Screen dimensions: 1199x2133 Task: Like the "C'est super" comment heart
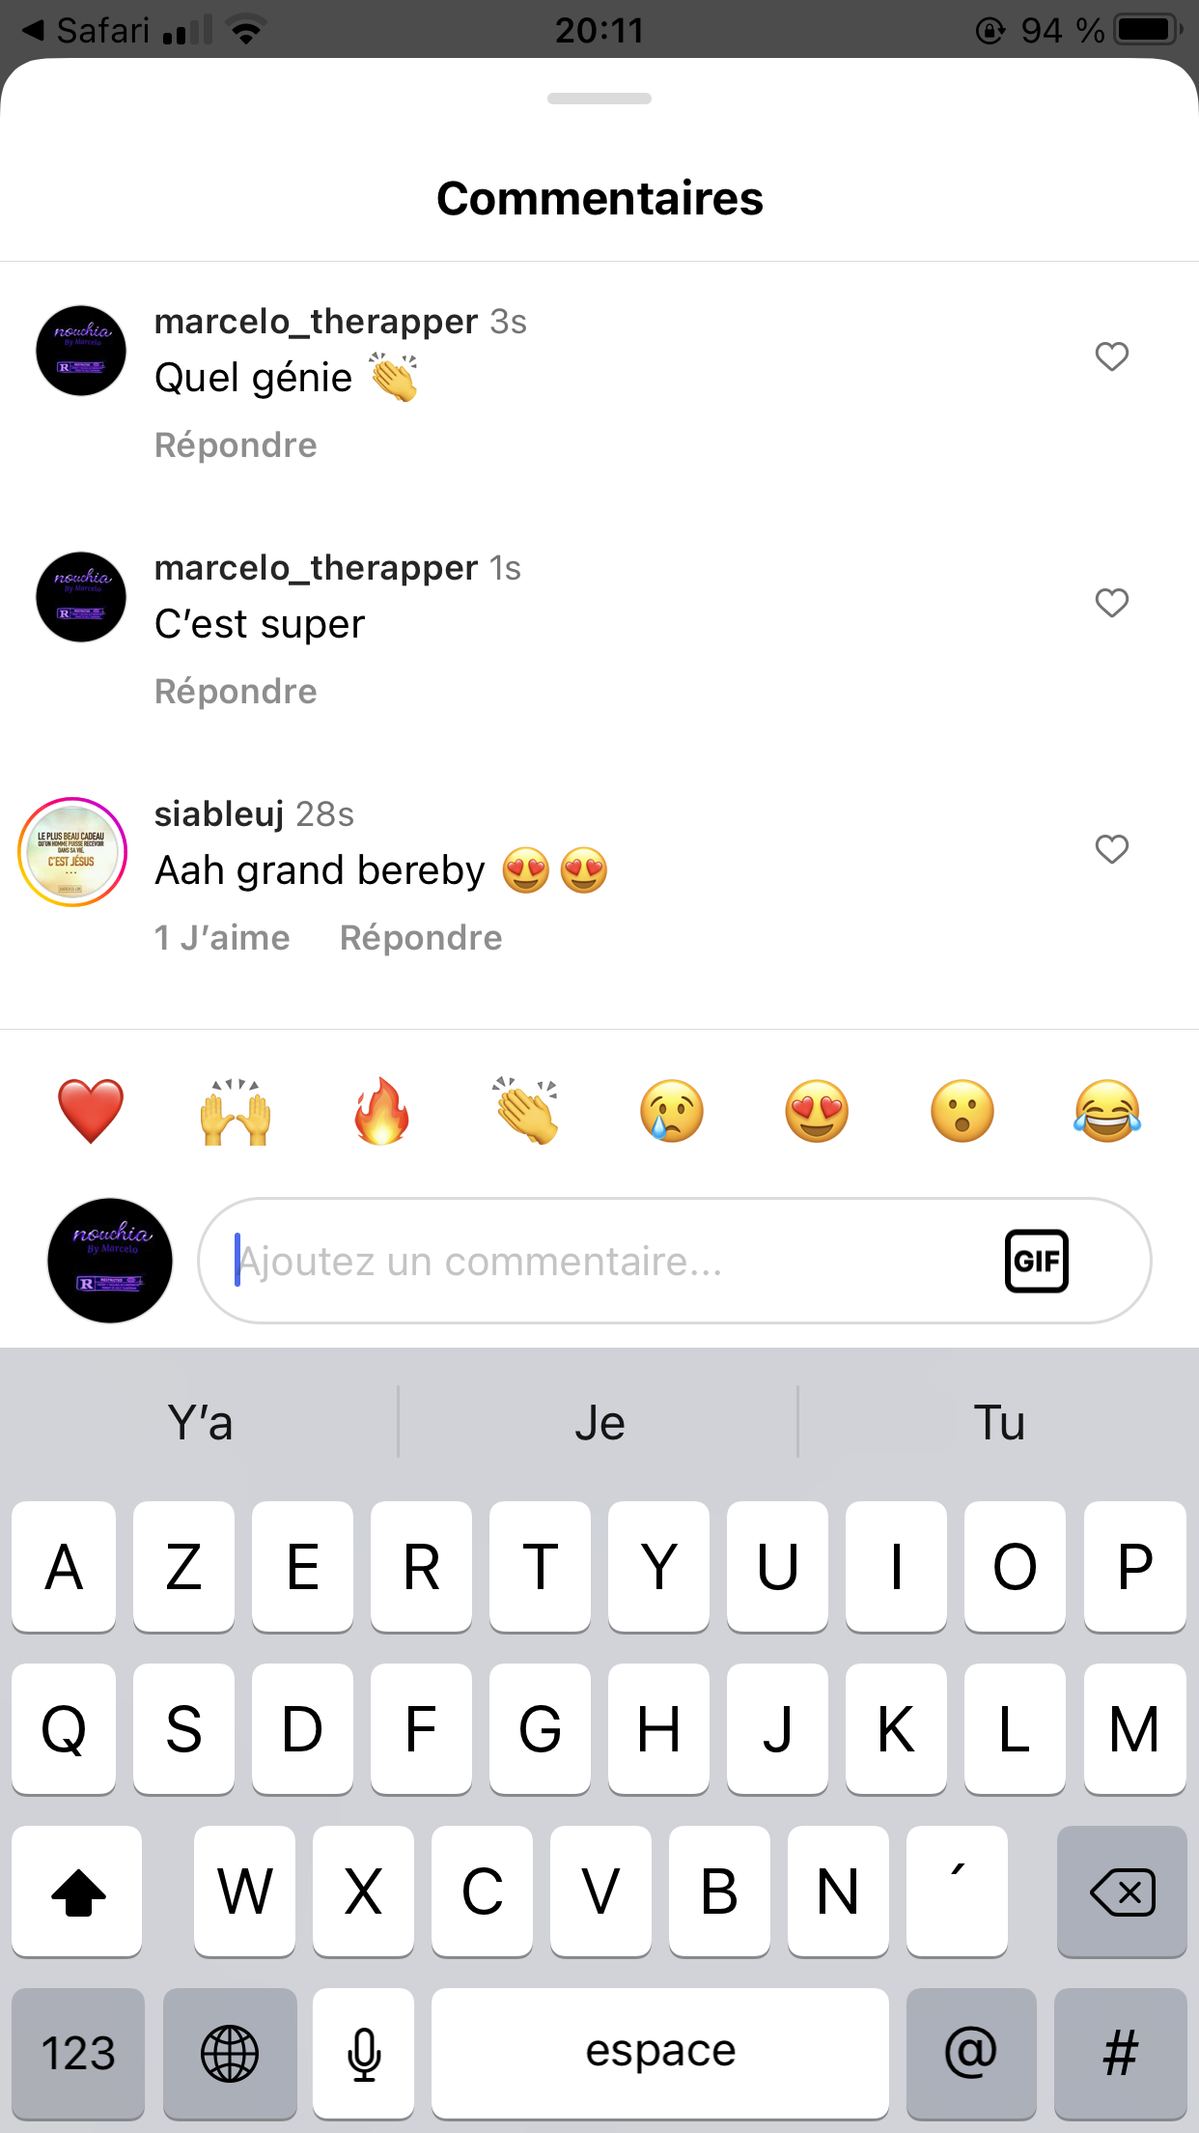pos(1111,603)
